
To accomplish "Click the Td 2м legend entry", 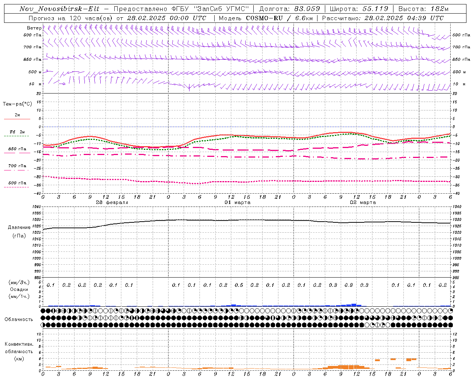I will tap(17, 132).
